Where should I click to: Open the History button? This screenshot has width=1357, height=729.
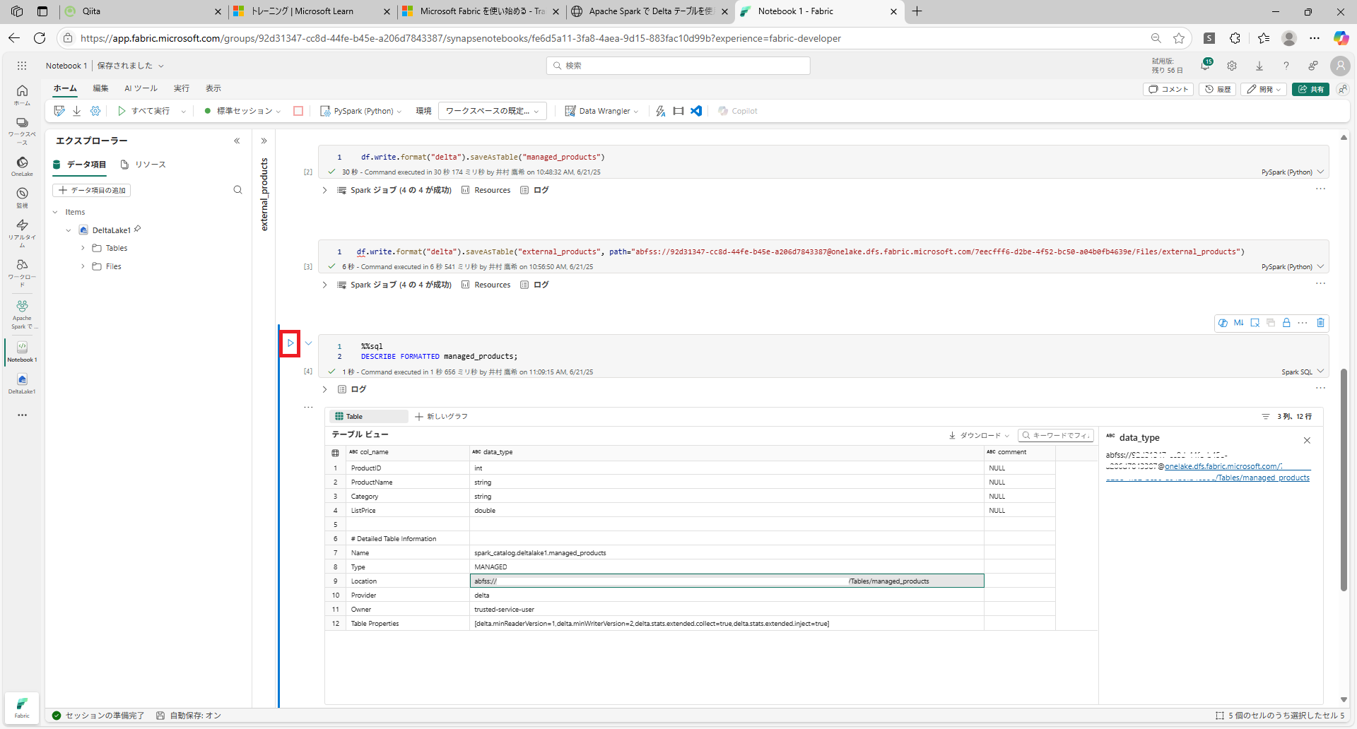click(1218, 89)
